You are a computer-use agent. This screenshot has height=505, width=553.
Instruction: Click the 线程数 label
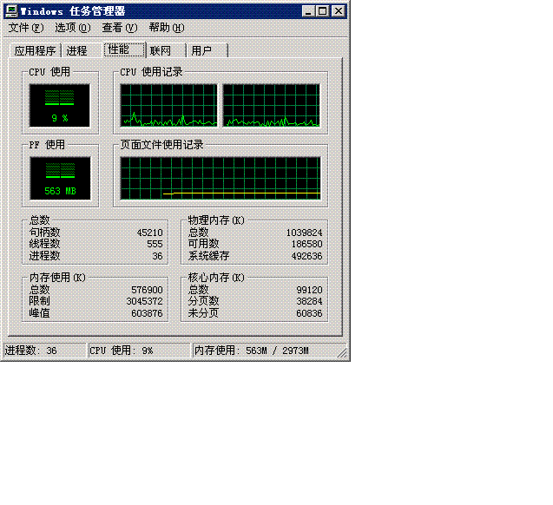(x=45, y=244)
